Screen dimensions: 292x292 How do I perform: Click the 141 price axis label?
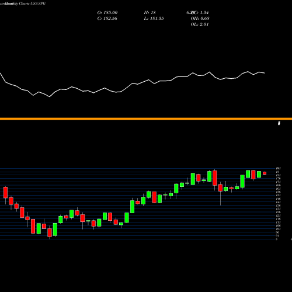point(278,202)
